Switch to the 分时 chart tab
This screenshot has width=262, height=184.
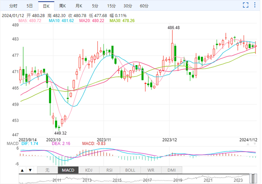point(13,6)
